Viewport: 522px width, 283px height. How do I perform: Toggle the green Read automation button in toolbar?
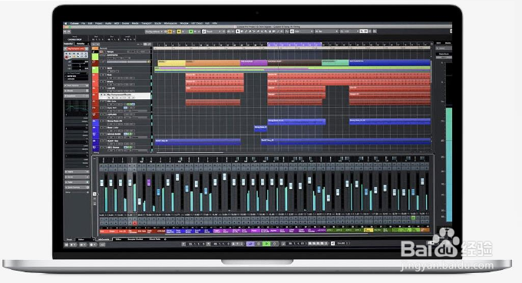(x=190, y=32)
